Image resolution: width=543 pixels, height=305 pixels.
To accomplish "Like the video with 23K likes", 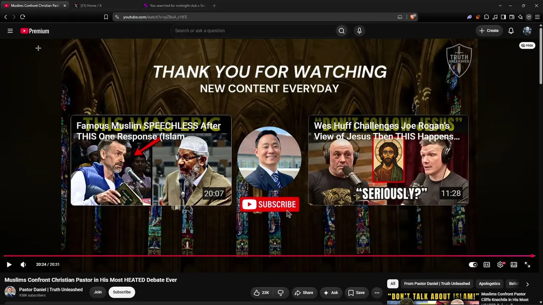I will tap(261, 292).
